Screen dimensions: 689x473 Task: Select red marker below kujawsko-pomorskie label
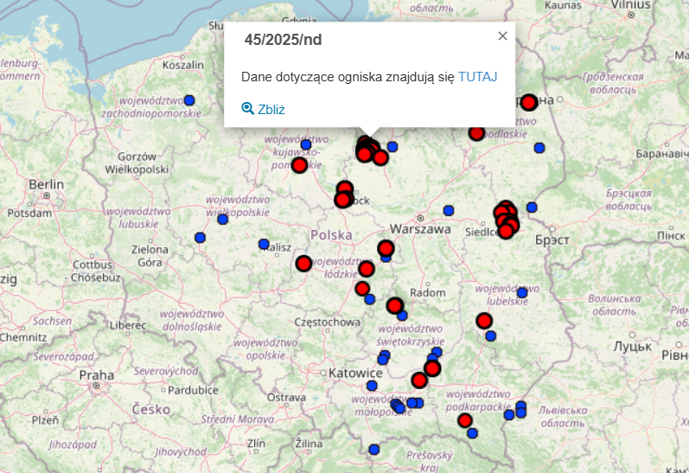299,165
